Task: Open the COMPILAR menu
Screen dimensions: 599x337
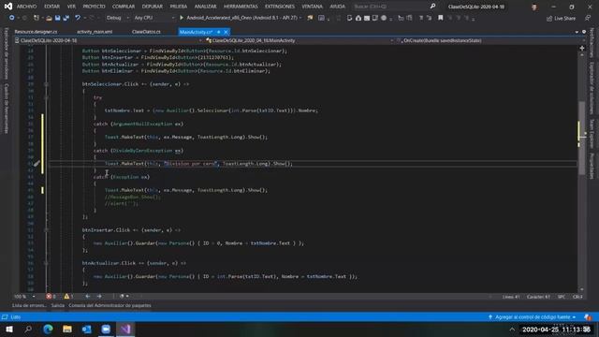Action: (x=124, y=7)
